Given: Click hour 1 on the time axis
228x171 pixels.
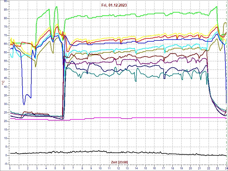Looking at the screenshot, I should coord(19,168).
